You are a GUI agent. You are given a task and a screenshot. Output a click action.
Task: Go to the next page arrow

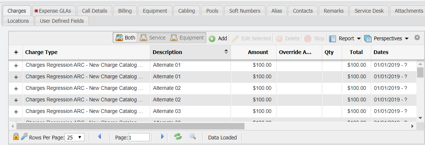162,137
